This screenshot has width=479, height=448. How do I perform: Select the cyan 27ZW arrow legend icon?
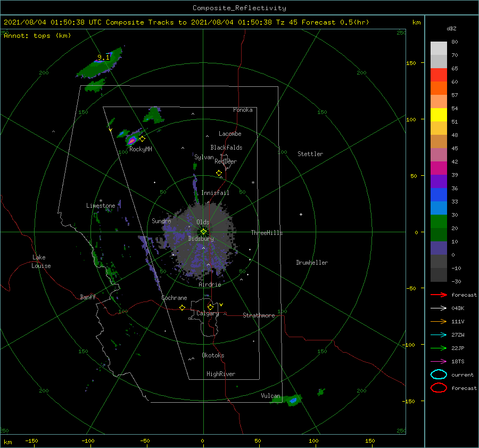click(439, 335)
